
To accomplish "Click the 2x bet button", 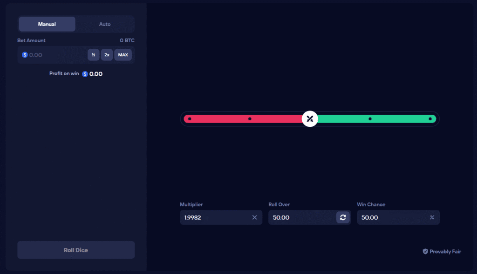I will (107, 55).
